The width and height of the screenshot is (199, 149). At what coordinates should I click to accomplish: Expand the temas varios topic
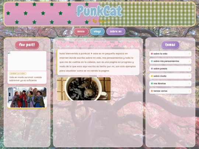click(170, 91)
